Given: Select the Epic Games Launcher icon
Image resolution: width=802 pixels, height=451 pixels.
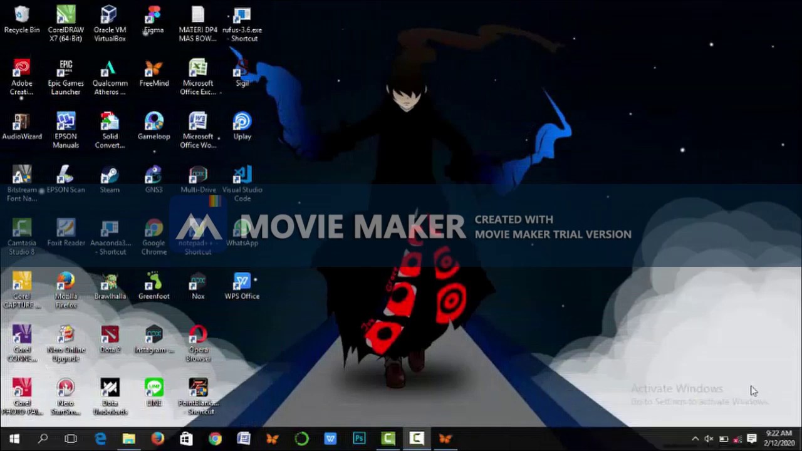Looking at the screenshot, I should click(x=66, y=77).
